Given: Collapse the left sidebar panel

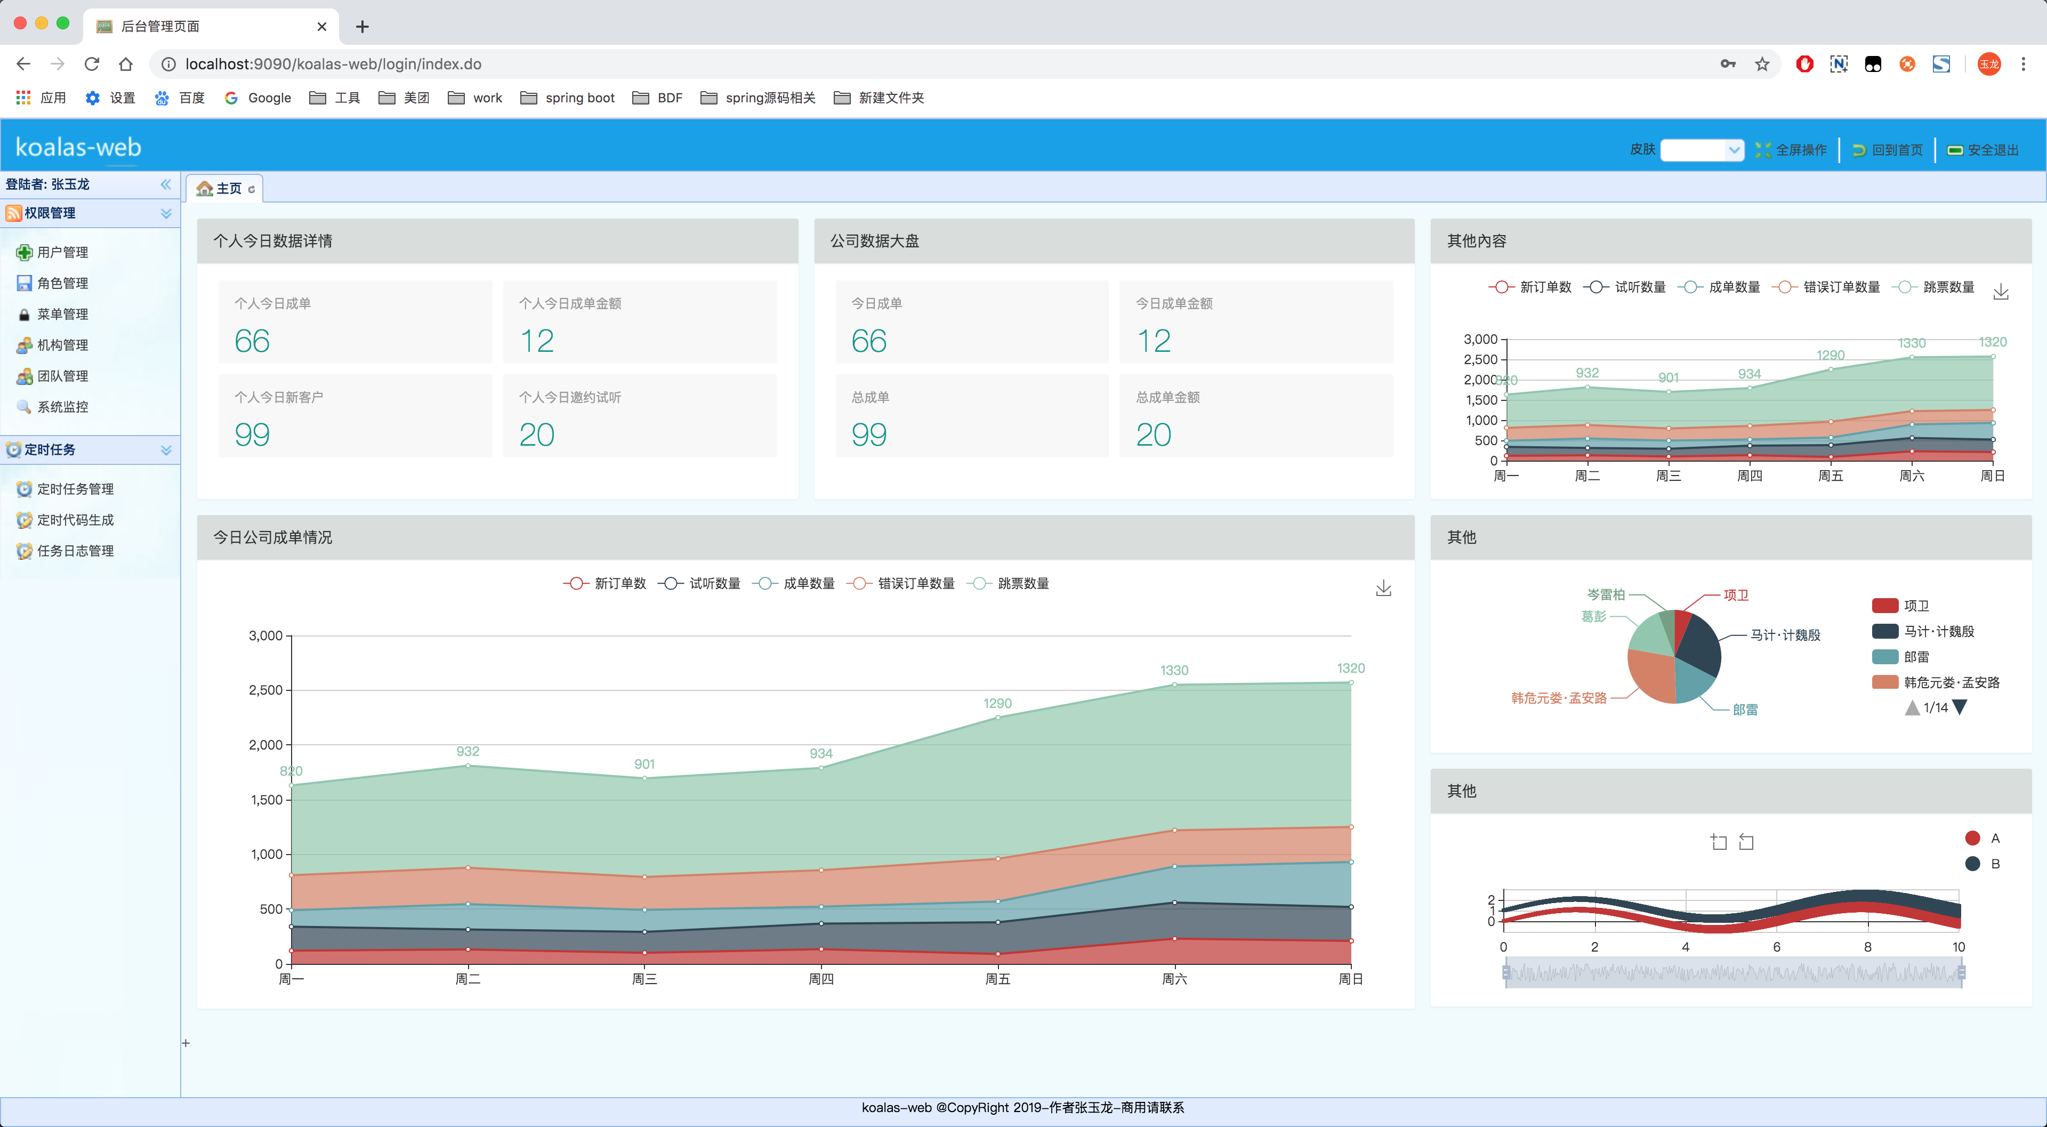Looking at the screenshot, I should click(165, 184).
